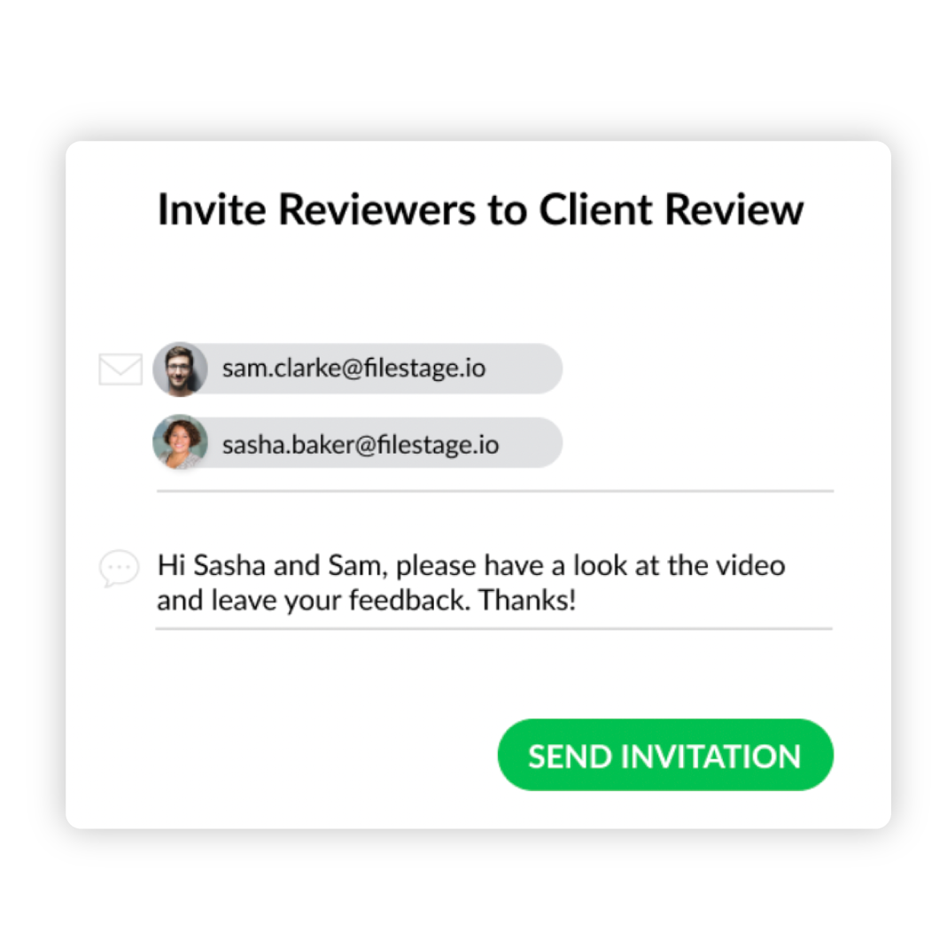
Task: Click the first message line starting with Hi Sasha
Action: click(x=471, y=566)
